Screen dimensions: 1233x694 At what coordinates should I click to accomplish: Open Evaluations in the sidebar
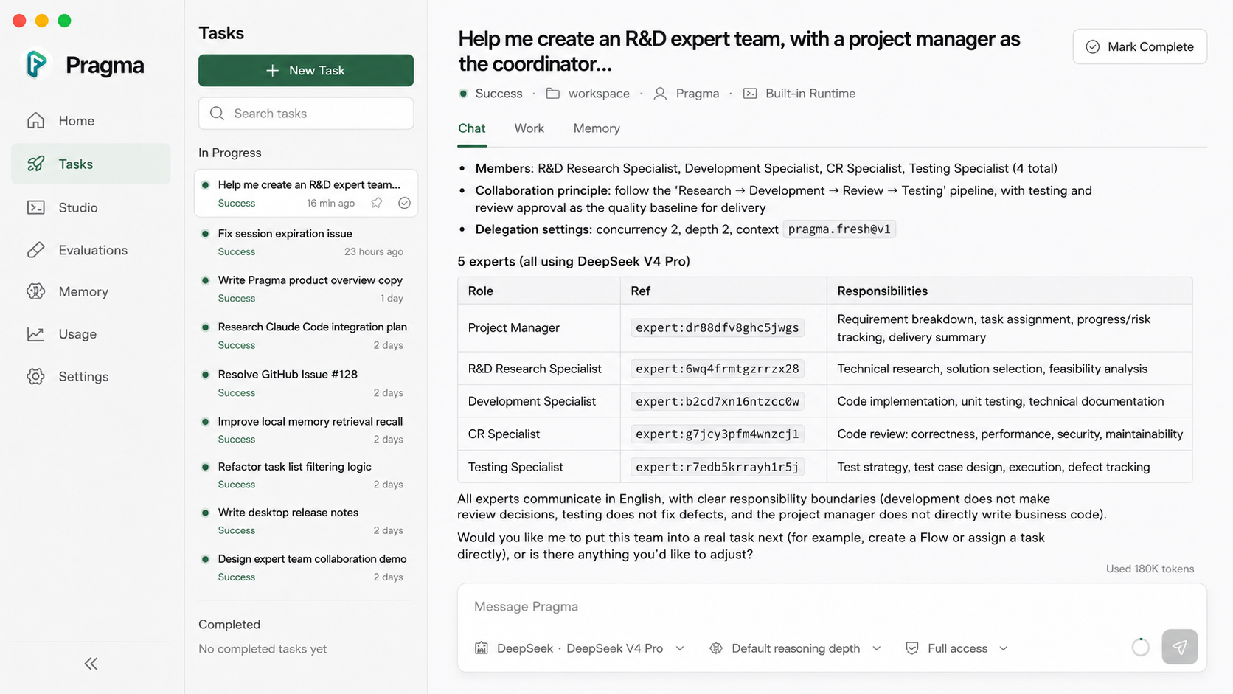pyautogui.click(x=91, y=250)
